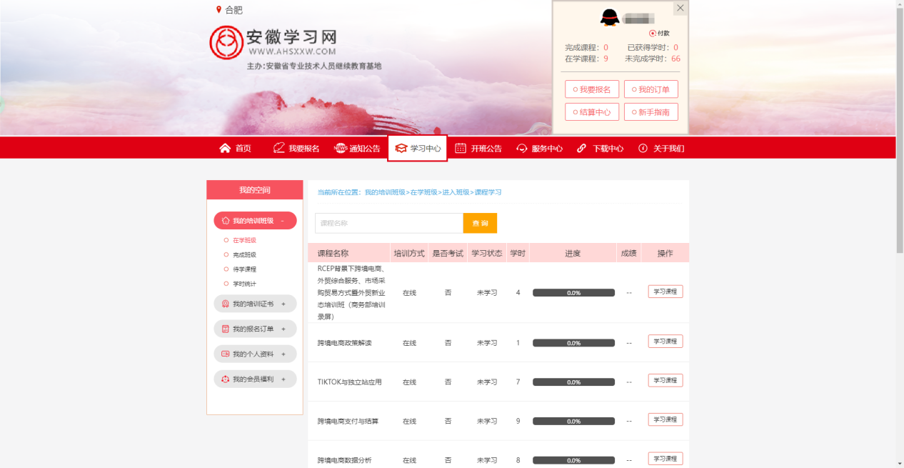Click 新手指南 button in user panel
Viewport: 904px width, 468px height.
pos(651,112)
